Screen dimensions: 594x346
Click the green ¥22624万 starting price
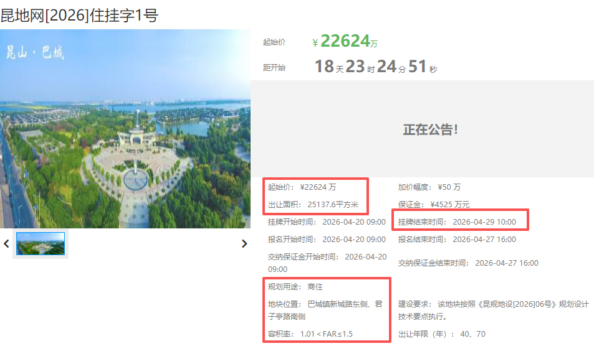point(345,42)
